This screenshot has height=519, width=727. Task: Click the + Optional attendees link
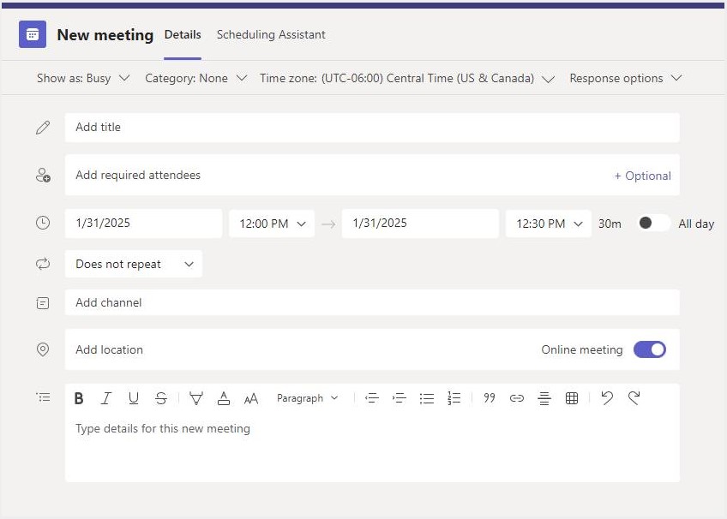[642, 176]
